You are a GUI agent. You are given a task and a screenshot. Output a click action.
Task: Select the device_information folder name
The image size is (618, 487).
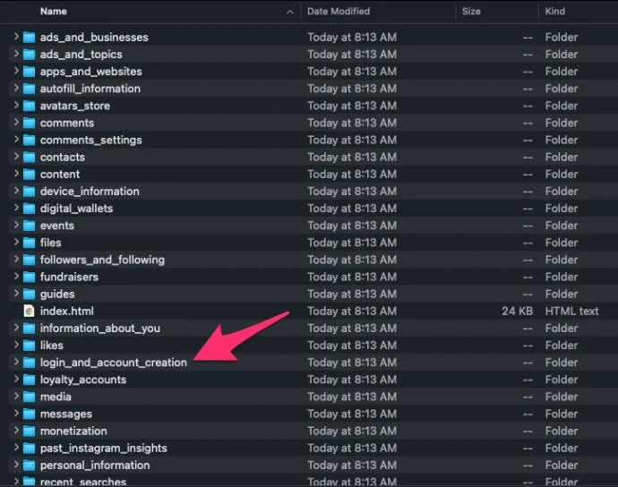pos(90,192)
